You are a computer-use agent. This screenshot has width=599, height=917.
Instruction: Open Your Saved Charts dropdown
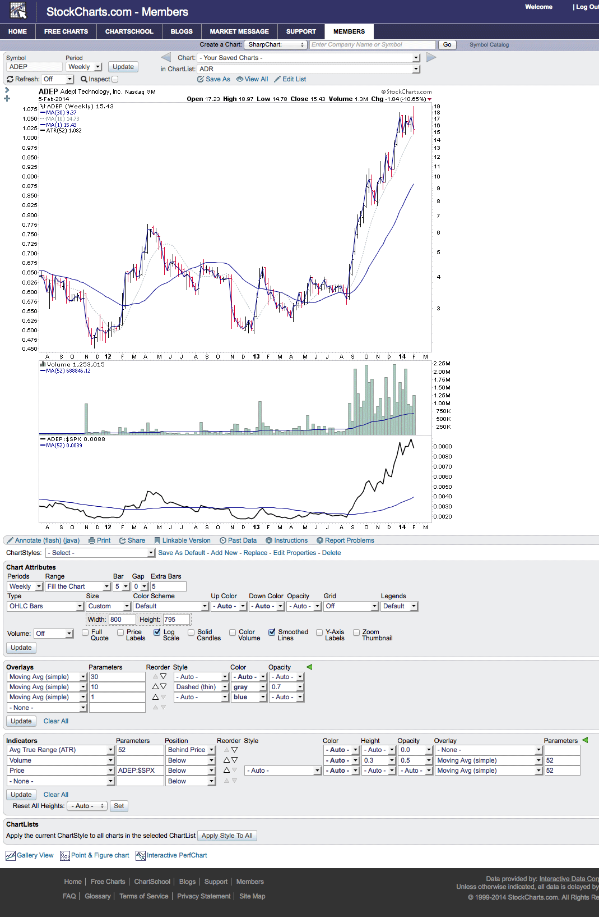pyautogui.click(x=309, y=58)
